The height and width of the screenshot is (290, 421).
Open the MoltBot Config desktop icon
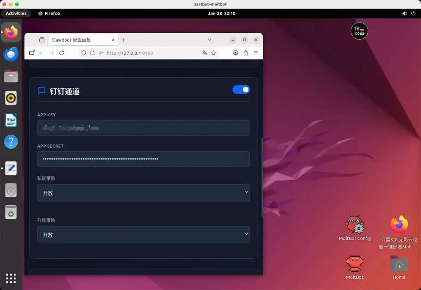coord(354,224)
